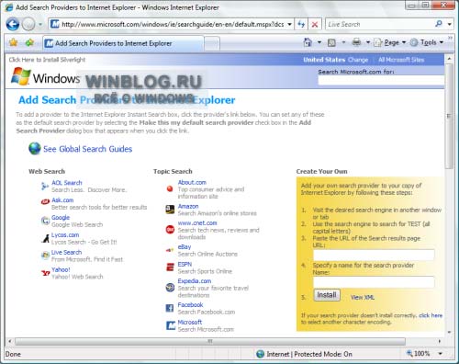Print the page with the printer icon
This screenshot has width=459, height=364.
click(x=356, y=42)
